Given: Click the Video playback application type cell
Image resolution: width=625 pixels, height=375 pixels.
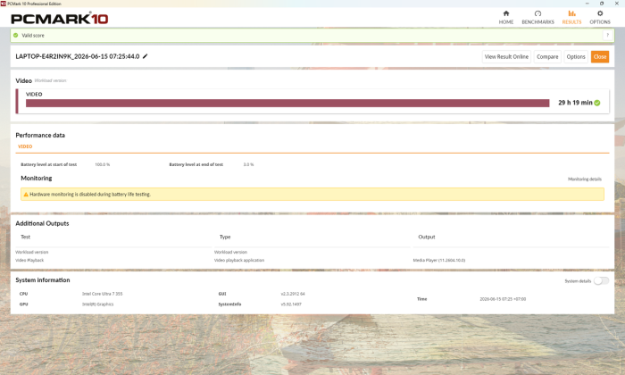Looking at the screenshot, I should pos(239,260).
